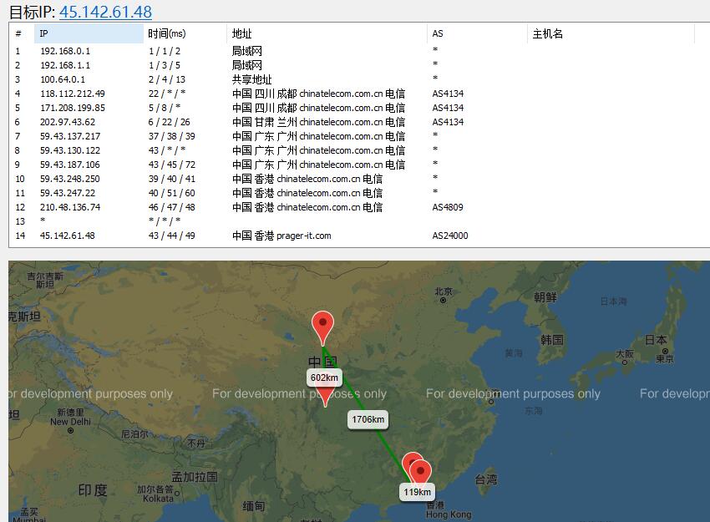Select hop IP 210.48.136.74
The height and width of the screenshot is (522, 710).
70,207
